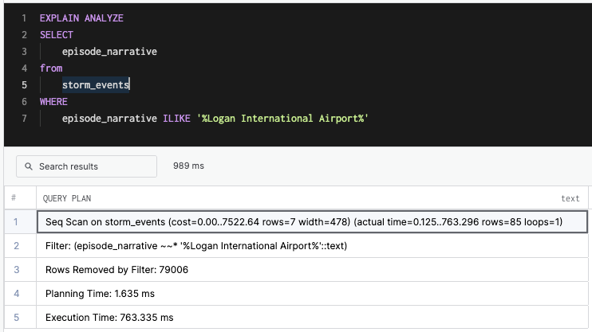Select the Planning Time 1.635 ms row

pos(312,293)
